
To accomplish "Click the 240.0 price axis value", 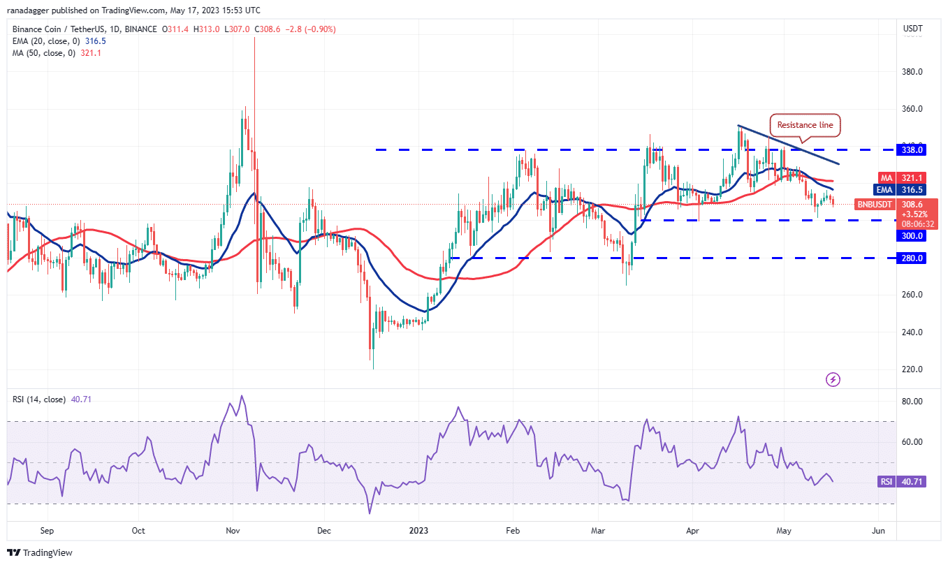I will pyautogui.click(x=912, y=332).
